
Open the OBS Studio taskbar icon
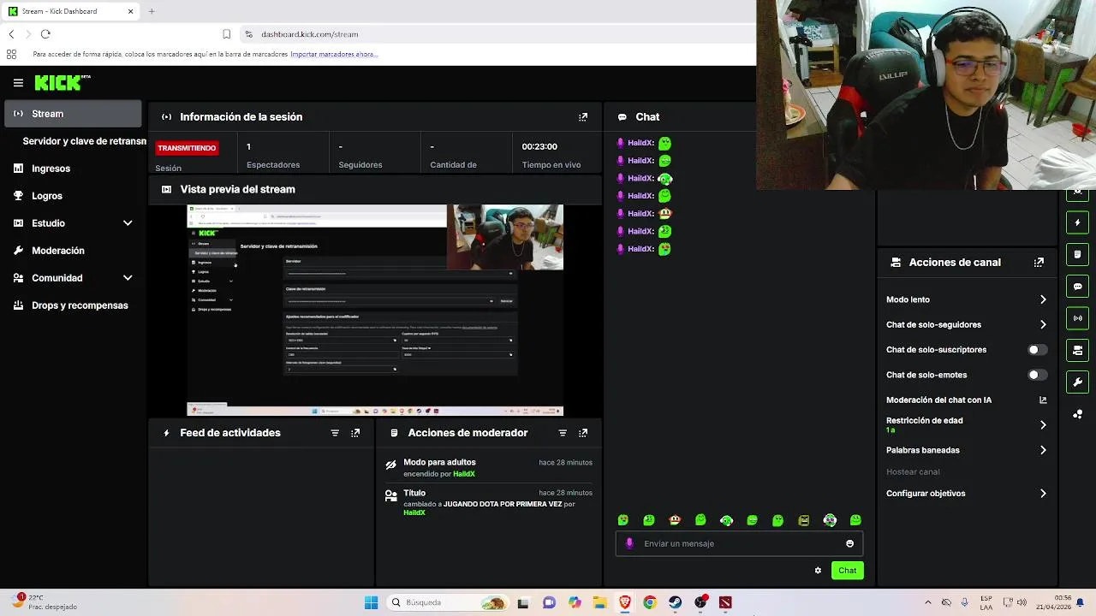700,602
